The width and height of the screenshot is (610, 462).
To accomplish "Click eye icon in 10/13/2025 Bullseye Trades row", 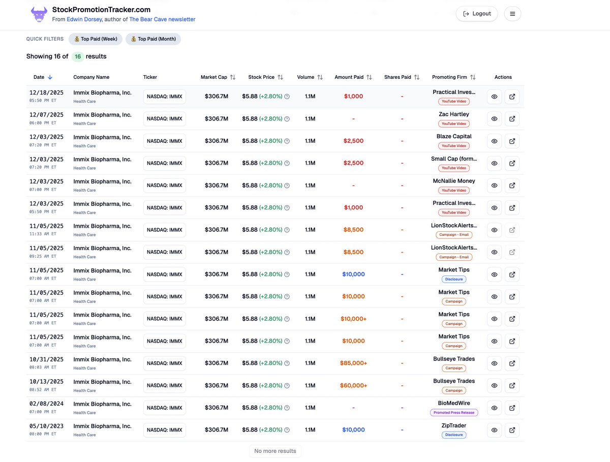I will (x=494, y=385).
